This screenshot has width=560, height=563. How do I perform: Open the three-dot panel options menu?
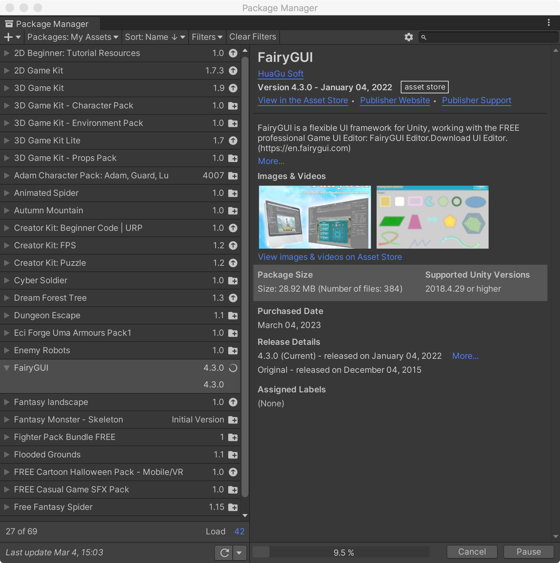(548, 23)
